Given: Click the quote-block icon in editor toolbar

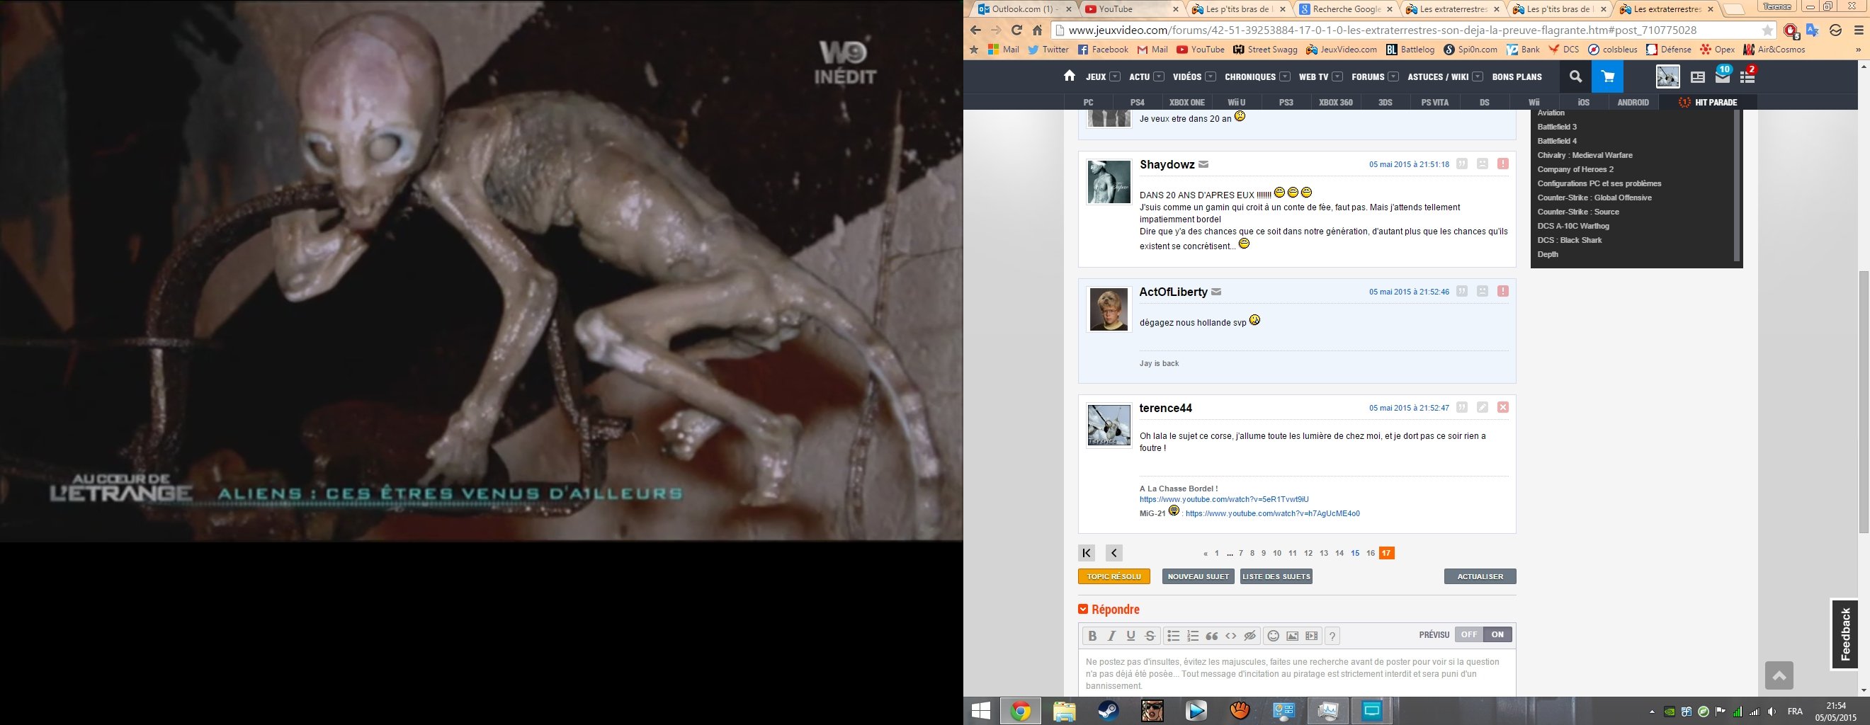Looking at the screenshot, I should point(1211,636).
